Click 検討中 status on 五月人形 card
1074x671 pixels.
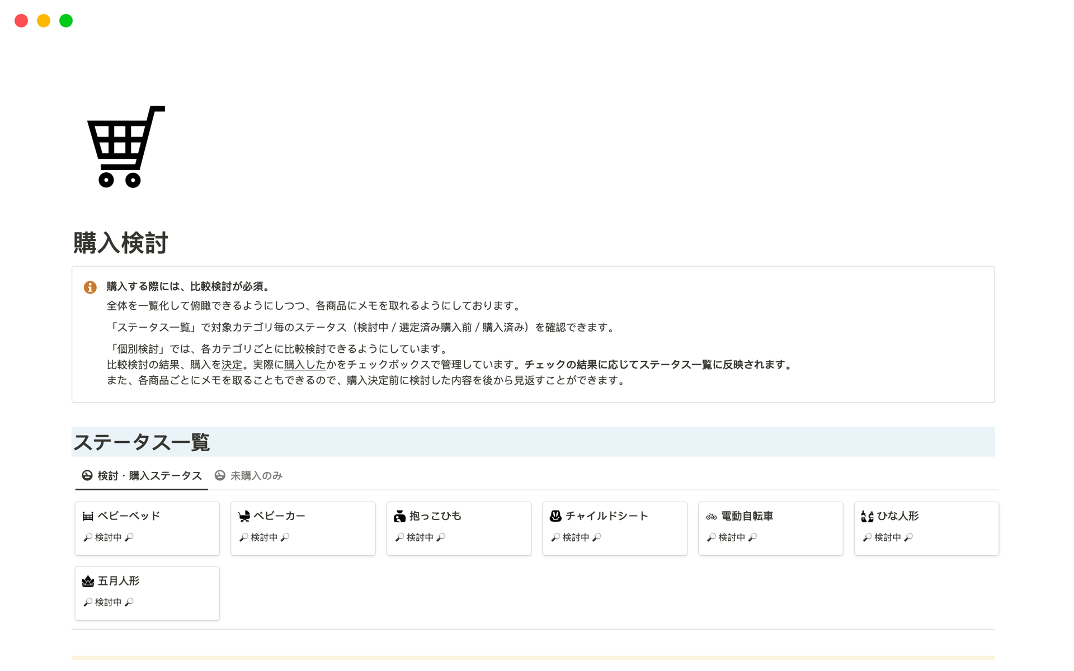108,602
